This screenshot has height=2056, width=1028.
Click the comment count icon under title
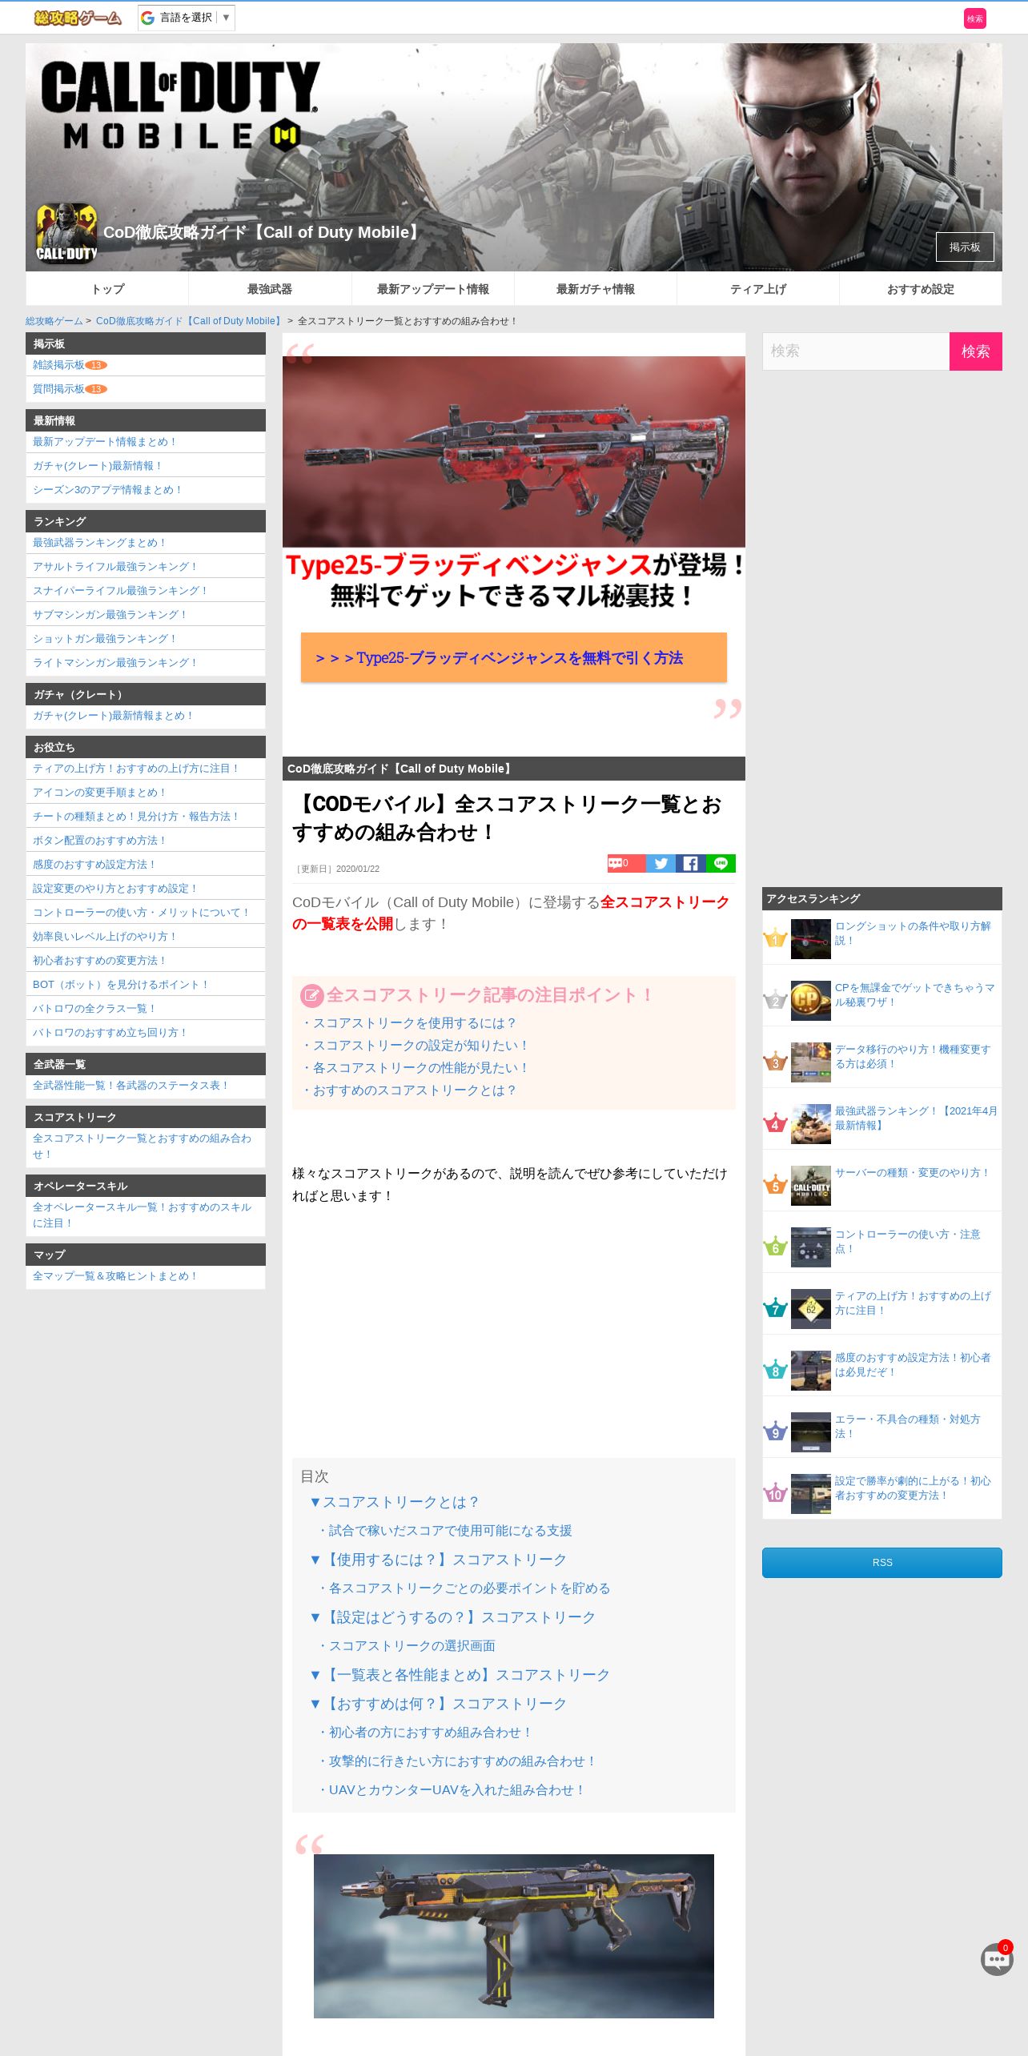pos(626,863)
